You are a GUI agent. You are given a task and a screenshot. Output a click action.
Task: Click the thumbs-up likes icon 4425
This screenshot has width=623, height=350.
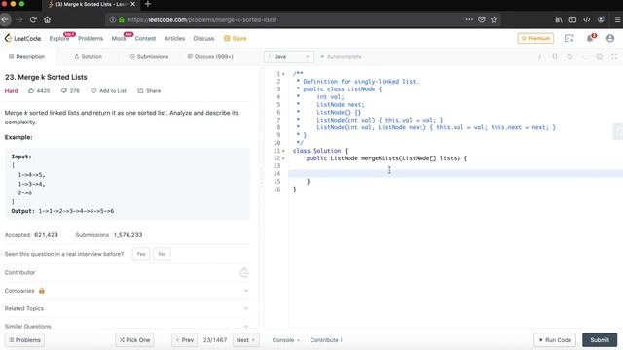click(31, 90)
